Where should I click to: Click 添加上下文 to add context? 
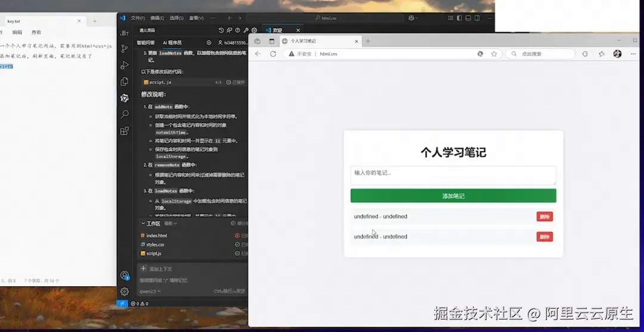click(x=156, y=269)
